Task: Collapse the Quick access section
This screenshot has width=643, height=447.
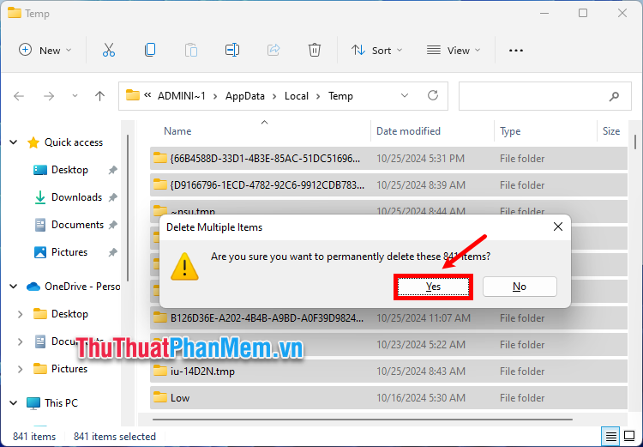Action: (14, 142)
